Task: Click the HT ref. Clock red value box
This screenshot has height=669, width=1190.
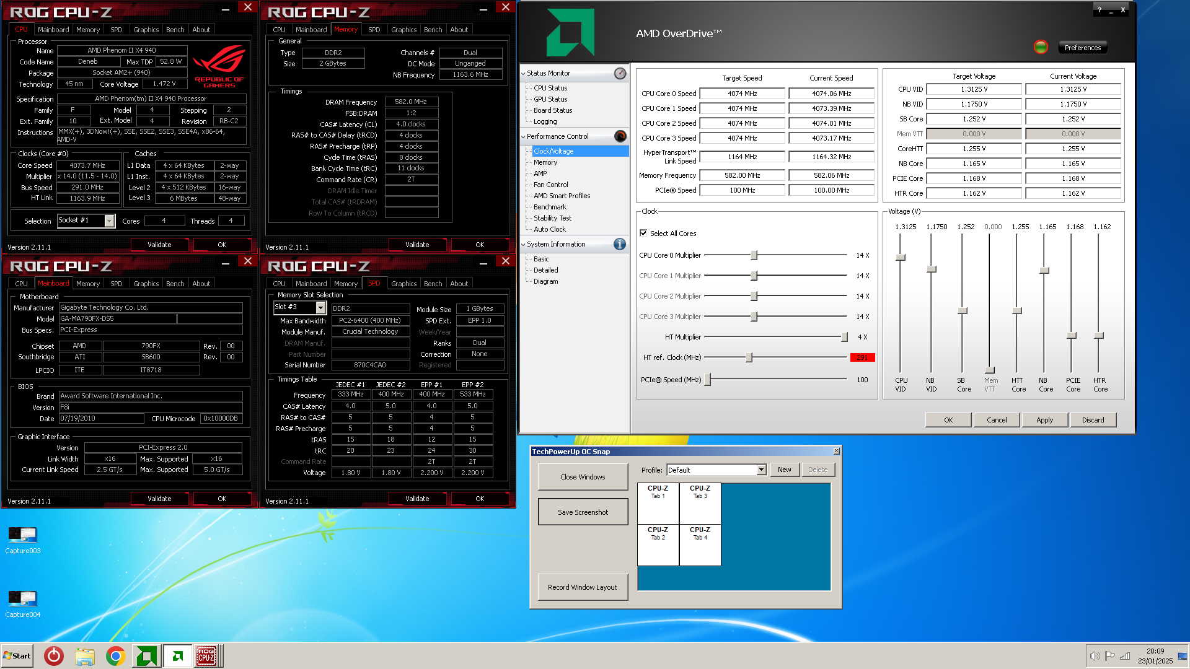Action: coord(862,357)
